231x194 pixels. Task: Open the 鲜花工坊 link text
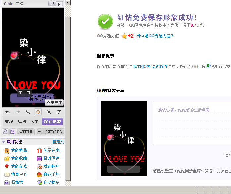tap(52, 174)
